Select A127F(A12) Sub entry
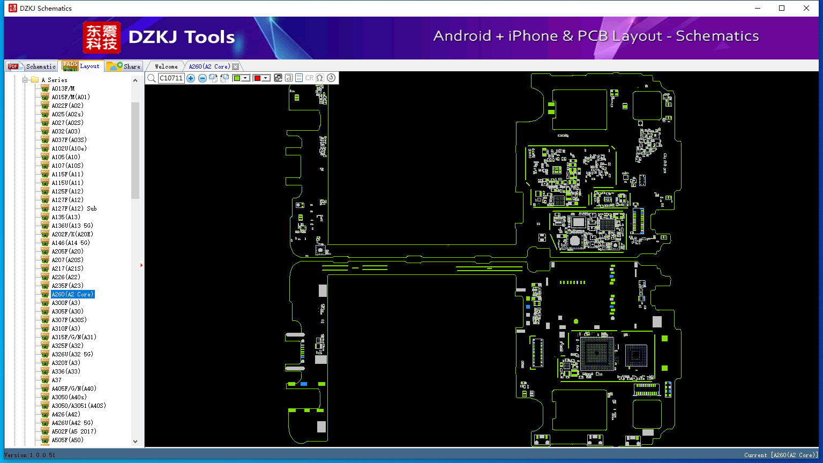This screenshot has width=823, height=463. point(74,208)
